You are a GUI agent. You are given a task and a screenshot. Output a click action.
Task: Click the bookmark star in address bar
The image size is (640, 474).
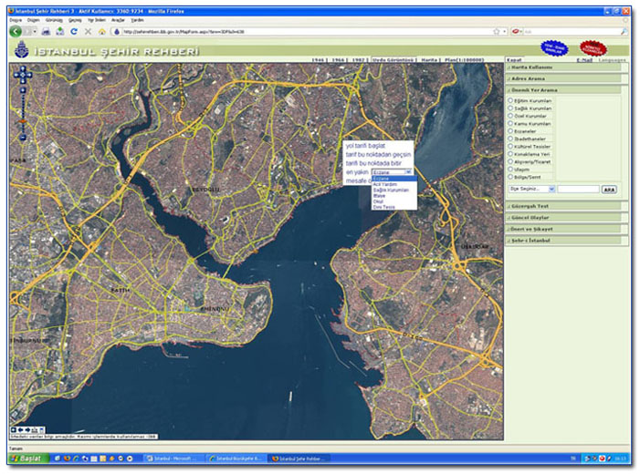click(x=497, y=31)
